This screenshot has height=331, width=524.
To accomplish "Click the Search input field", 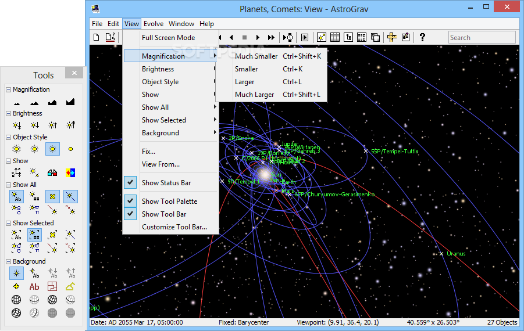I will point(482,37).
